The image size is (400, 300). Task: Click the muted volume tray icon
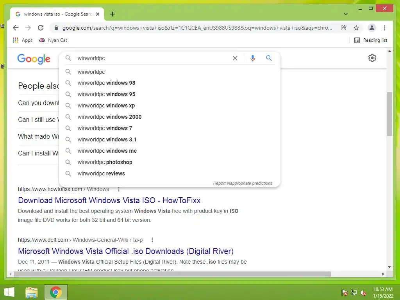(363, 293)
